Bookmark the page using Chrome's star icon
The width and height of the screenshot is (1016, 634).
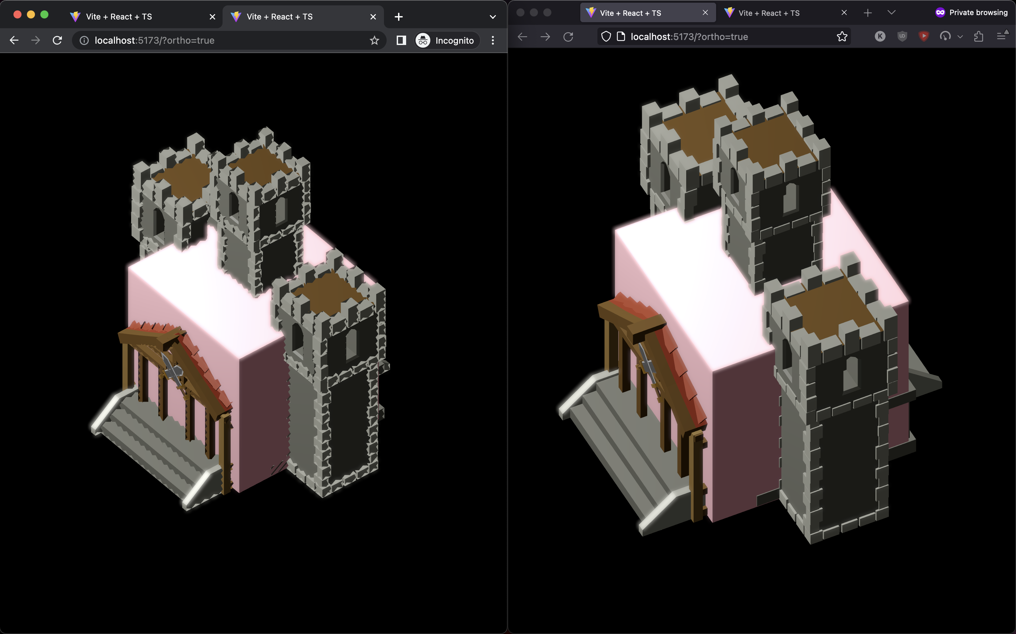374,40
